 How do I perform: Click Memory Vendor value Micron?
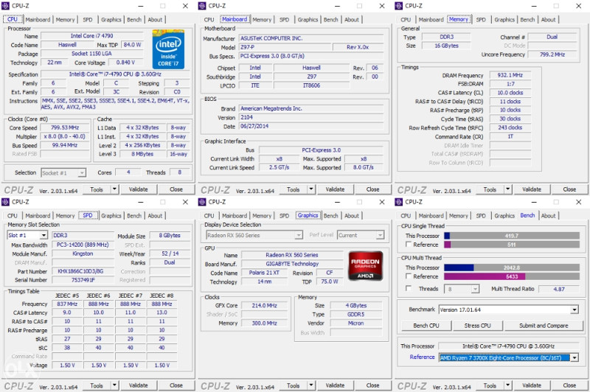point(355,323)
